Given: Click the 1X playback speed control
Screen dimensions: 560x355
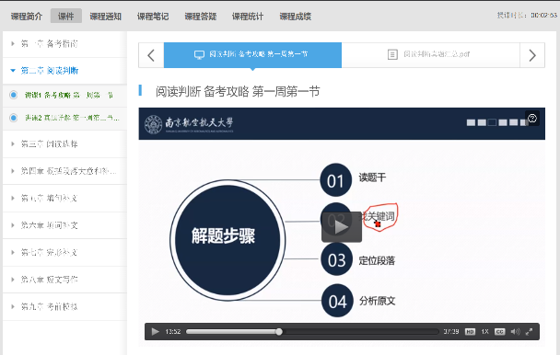Looking at the screenshot, I should click(x=484, y=332).
